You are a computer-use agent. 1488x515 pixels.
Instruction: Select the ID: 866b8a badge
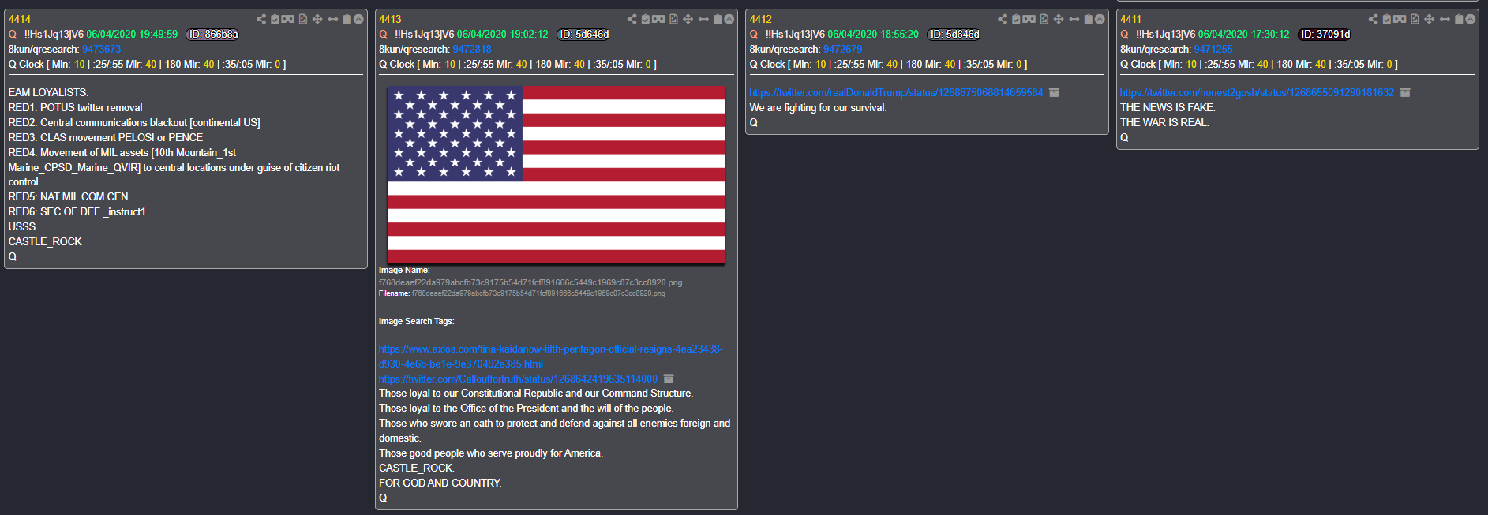[212, 34]
